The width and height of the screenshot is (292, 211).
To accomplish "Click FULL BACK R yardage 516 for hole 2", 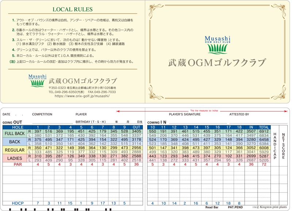I will coord(49,132).
